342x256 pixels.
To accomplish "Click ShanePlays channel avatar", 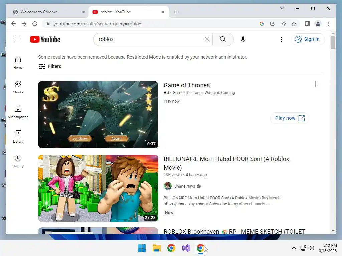I will pos(168,186).
